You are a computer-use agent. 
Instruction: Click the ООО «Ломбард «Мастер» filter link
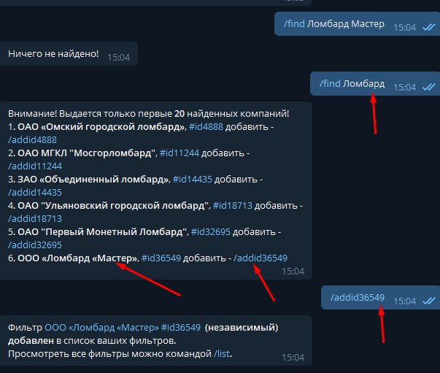coord(102,328)
